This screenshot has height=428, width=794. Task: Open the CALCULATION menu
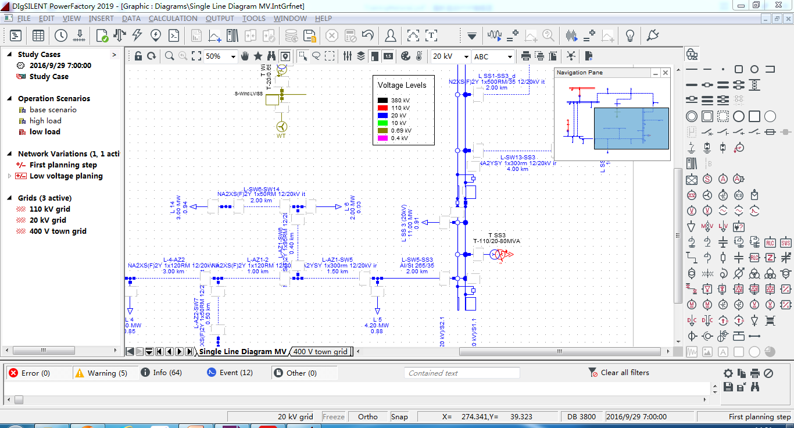tap(173, 18)
